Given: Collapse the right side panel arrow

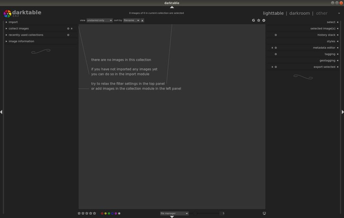Looking at the screenshot, I should (x=343, y=112).
